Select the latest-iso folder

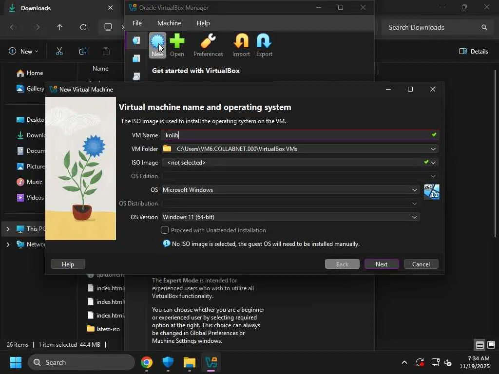pos(103,329)
